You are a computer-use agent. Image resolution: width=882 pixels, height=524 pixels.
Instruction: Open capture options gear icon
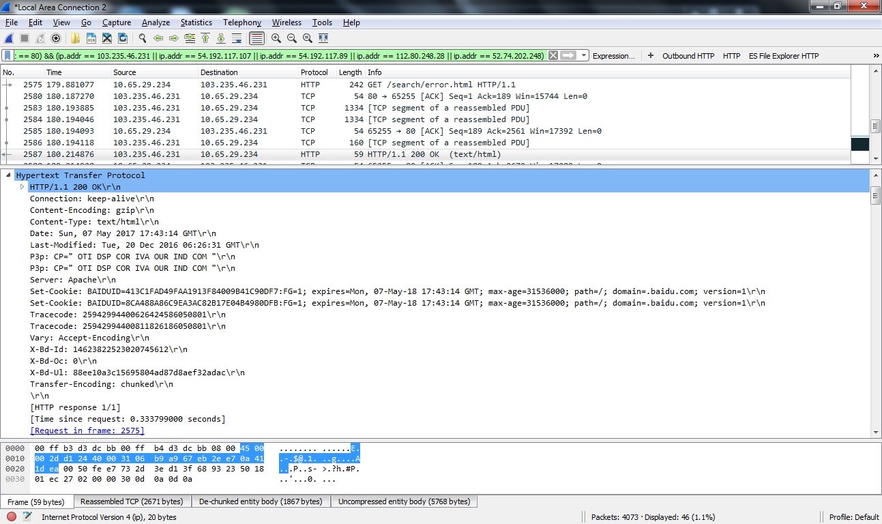(56, 38)
